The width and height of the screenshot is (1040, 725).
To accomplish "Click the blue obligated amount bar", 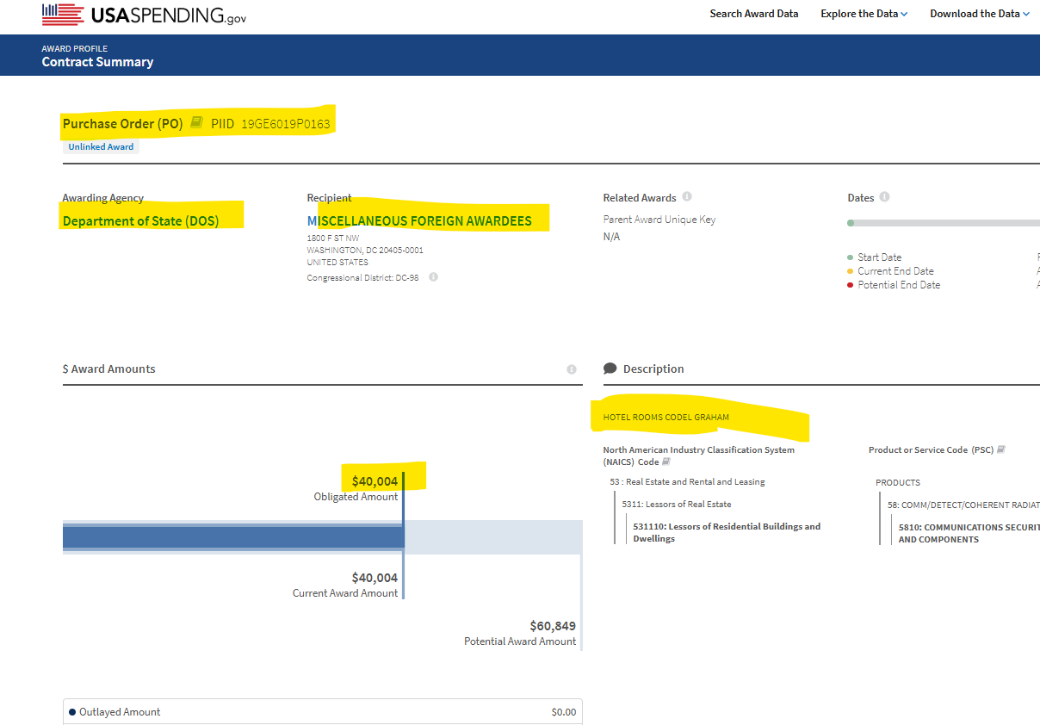I will [x=233, y=537].
